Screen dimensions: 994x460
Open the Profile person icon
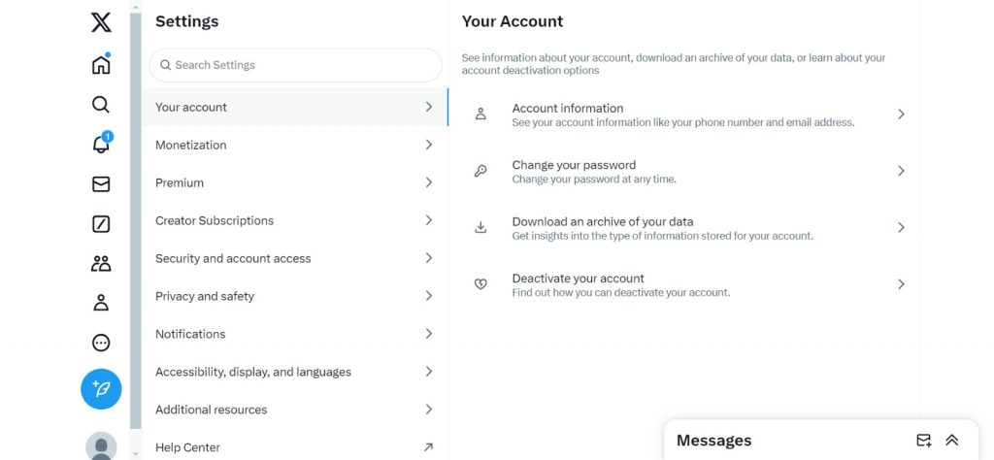pyautogui.click(x=101, y=303)
